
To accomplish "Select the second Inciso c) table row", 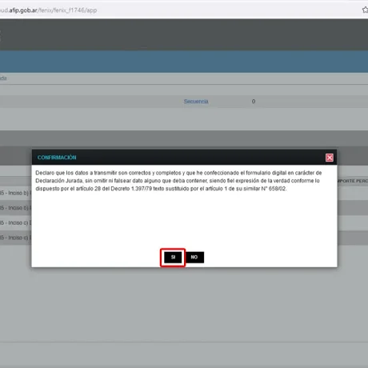I will coord(15,238).
